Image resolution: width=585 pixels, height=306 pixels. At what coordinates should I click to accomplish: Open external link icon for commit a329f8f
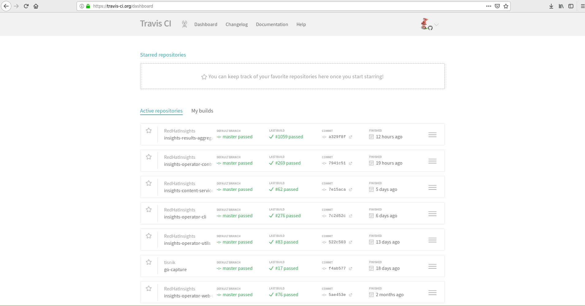click(x=350, y=137)
